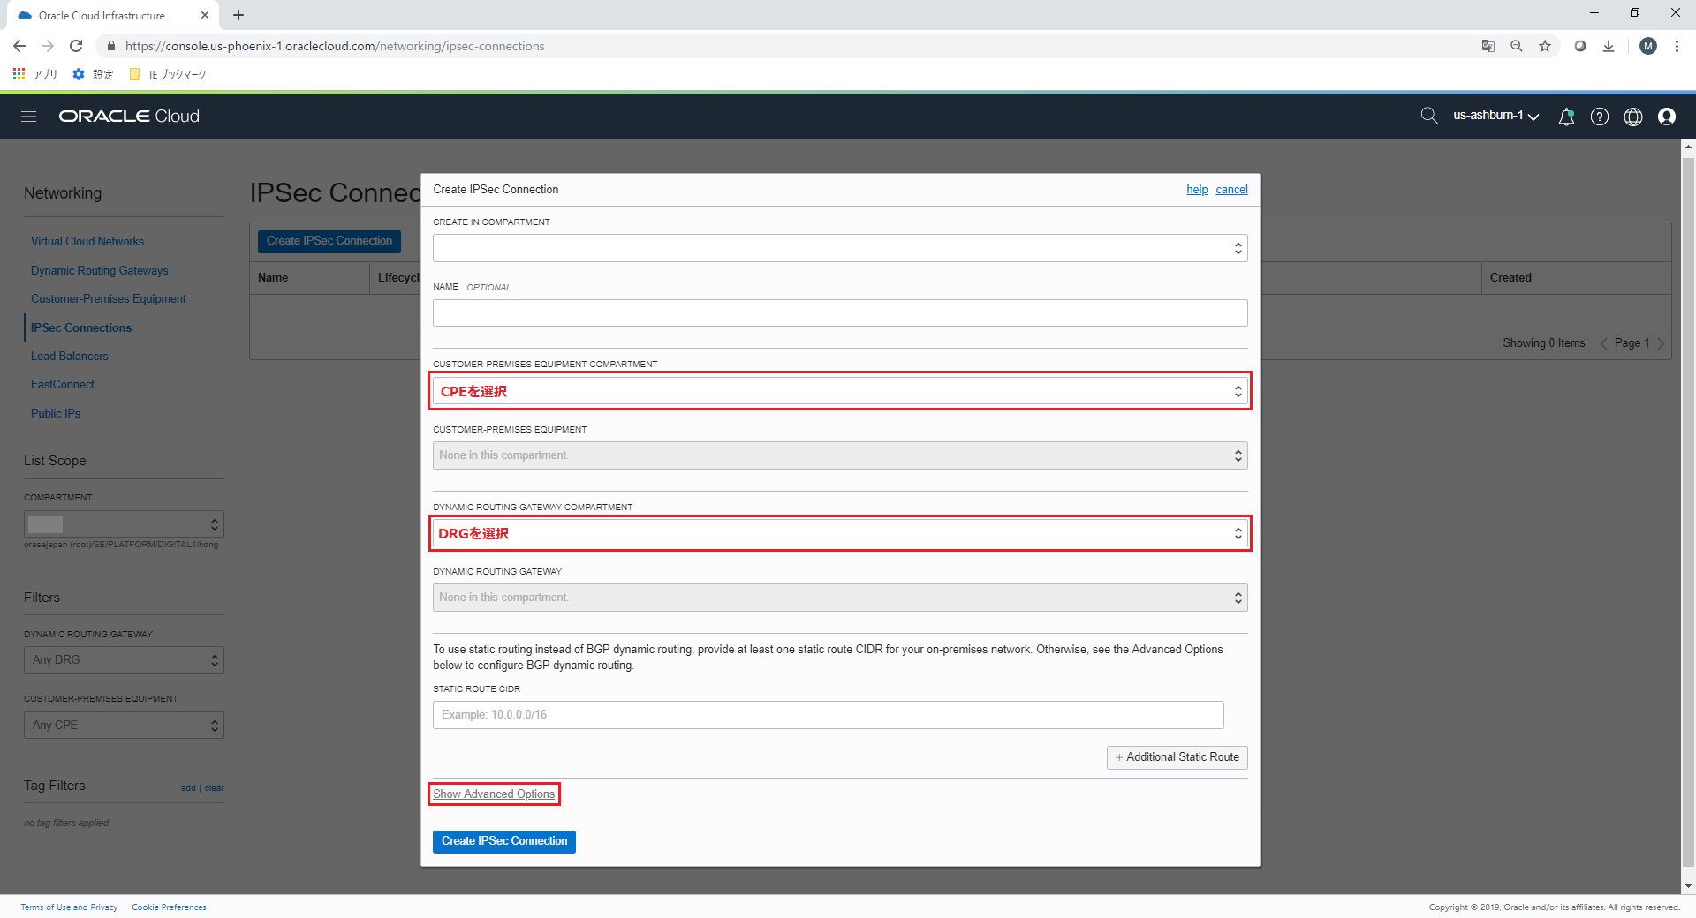Open the language globe icon

pyautogui.click(x=1633, y=117)
